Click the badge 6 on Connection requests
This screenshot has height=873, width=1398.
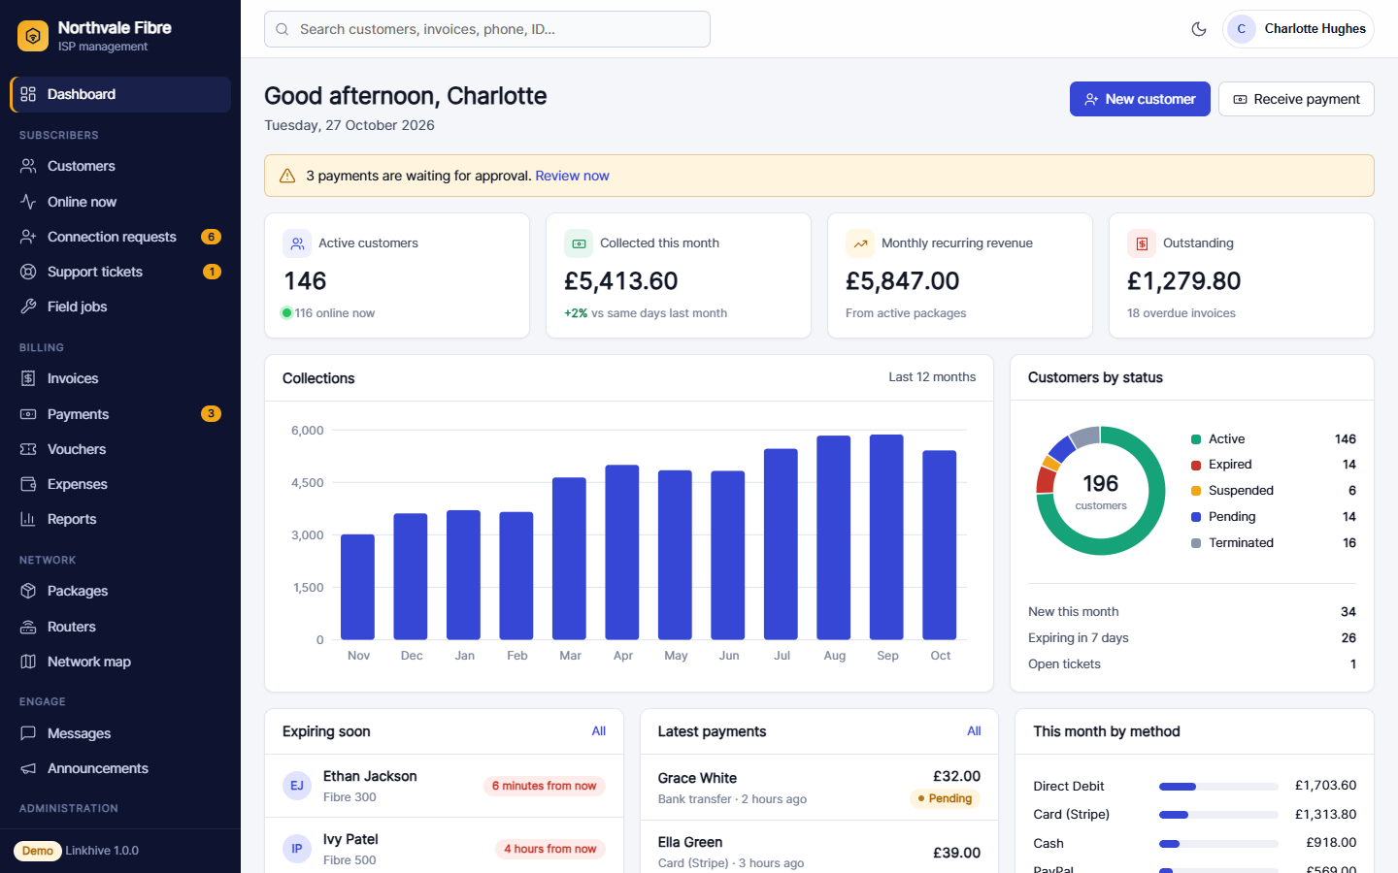click(x=211, y=237)
